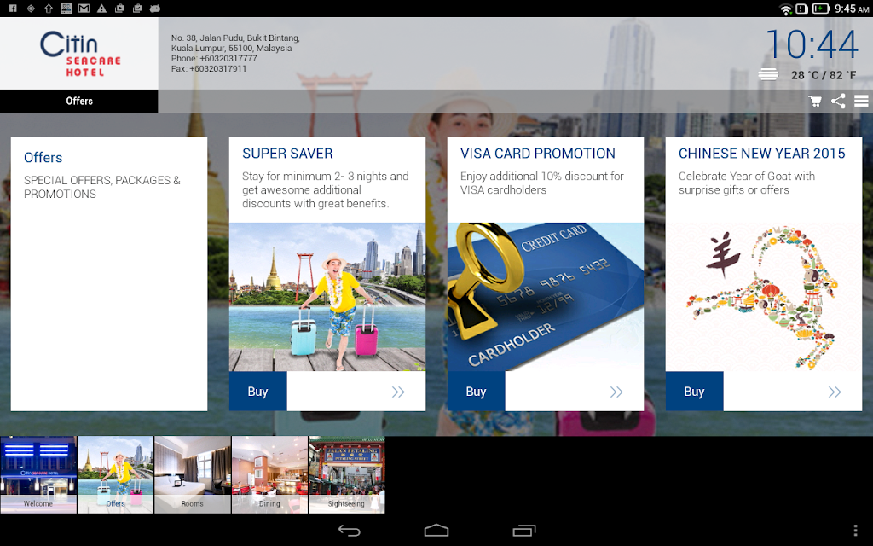Tap the Super Saver traveler image
873x546 pixels.
coord(327,297)
